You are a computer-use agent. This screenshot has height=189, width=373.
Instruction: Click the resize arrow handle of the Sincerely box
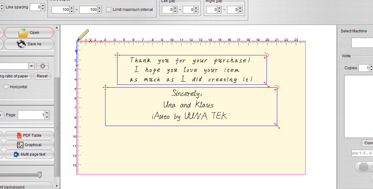pos(277,126)
